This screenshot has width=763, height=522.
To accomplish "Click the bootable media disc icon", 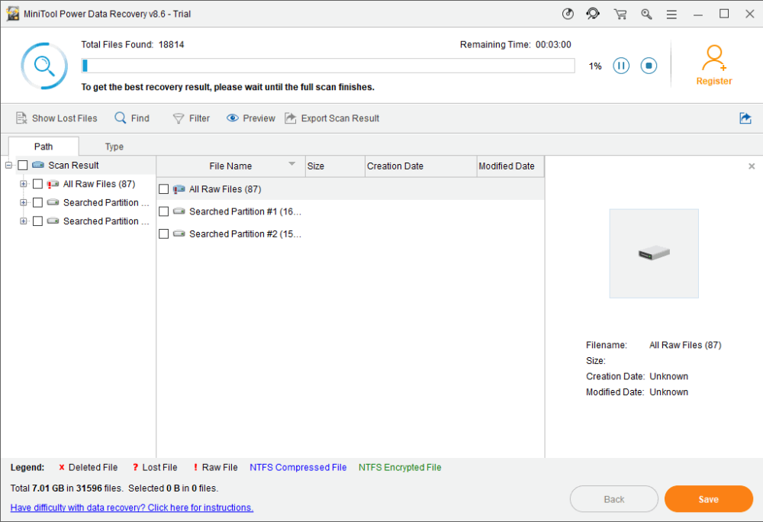I will pyautogui.click(x=568, y=14).
